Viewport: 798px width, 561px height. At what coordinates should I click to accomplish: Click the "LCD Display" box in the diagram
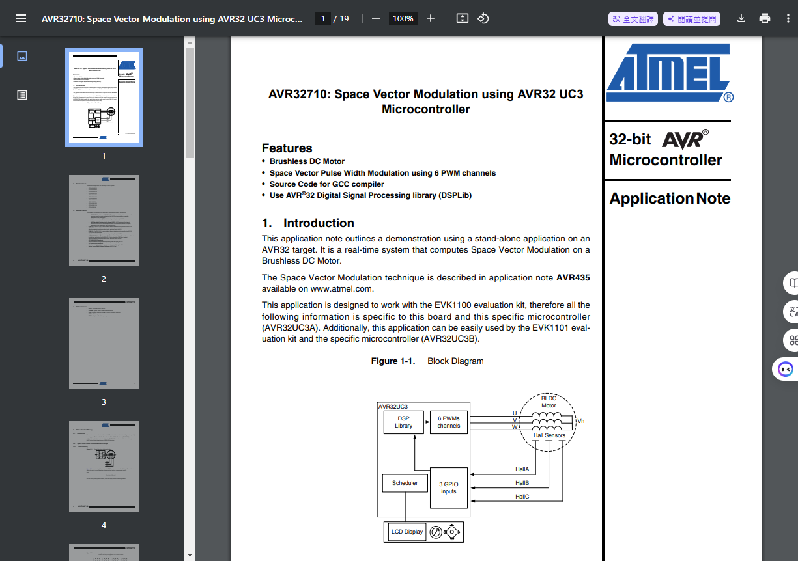pyautogui.click(x=407, y=532)
